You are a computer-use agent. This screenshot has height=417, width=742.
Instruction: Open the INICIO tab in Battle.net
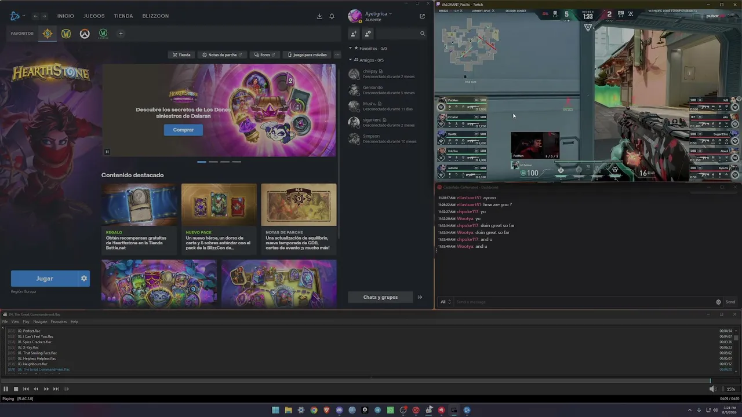pyautogui.click(x=66, y=16)
